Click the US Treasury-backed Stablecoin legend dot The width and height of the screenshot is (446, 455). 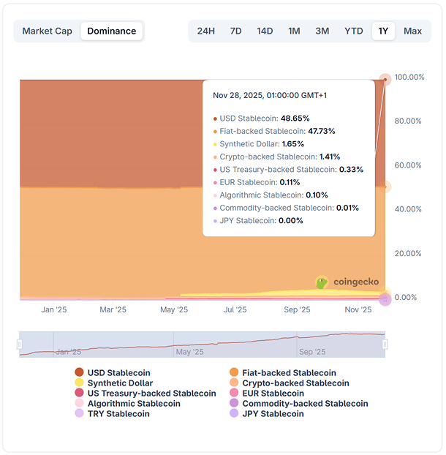click(x=80, y=394)
